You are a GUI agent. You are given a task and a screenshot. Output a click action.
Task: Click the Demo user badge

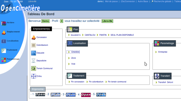pyautogui.click(x=45, y=21)
